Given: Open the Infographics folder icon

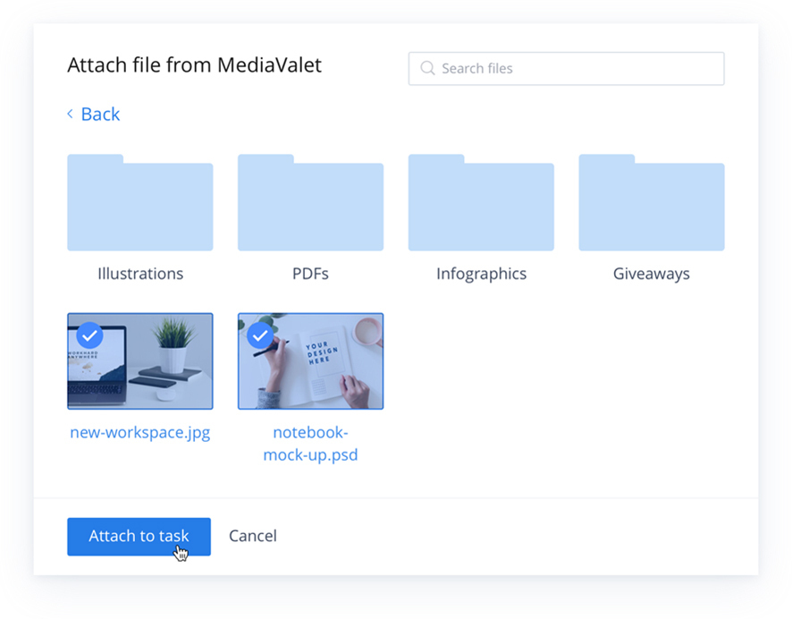Looking at the screenshot, I should tap(481, 203).
